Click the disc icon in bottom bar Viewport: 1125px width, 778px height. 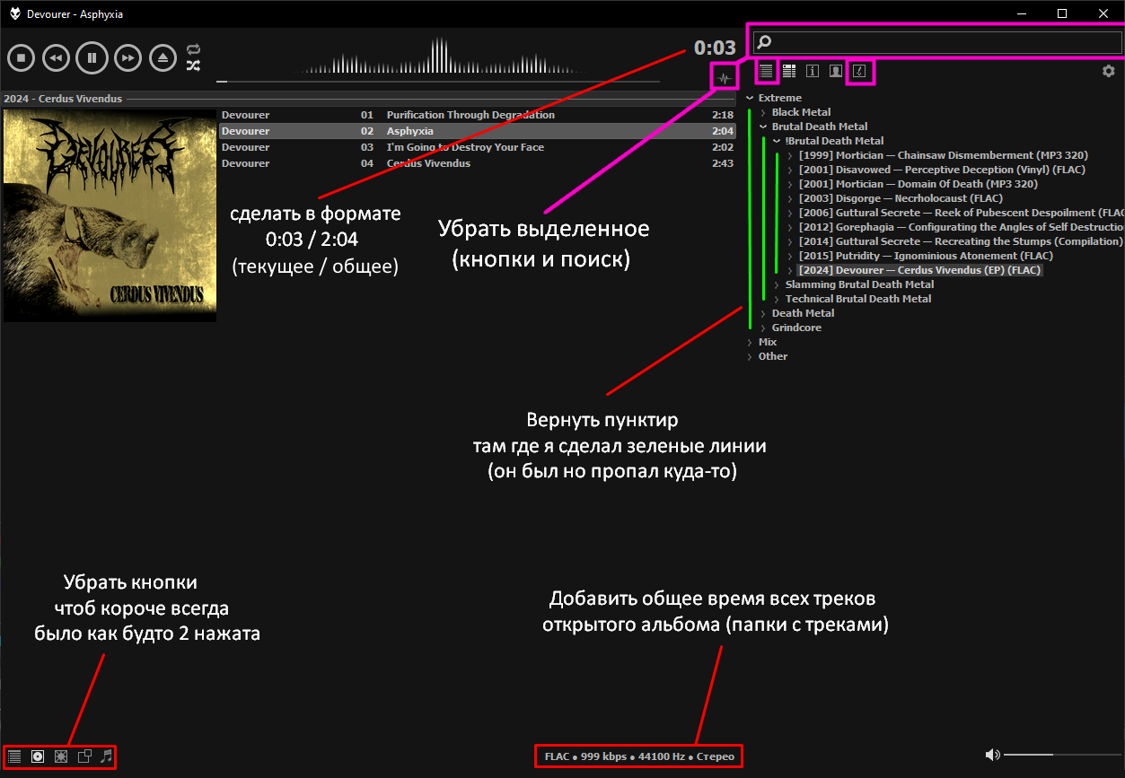[x=38, y=756]
